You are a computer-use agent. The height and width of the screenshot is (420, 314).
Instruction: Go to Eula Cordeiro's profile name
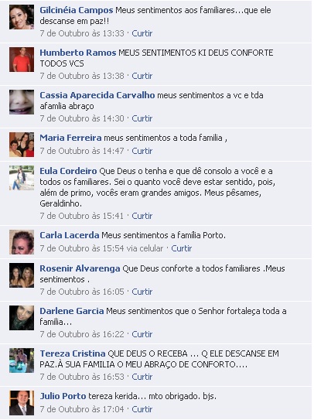click(x=68, y=171)
